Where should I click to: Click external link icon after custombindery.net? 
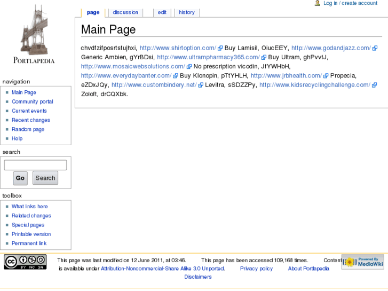click(201, 85)
